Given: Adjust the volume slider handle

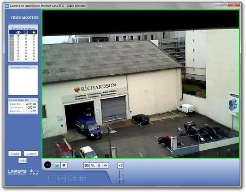Looking at the screenshot, I should tap(120, 179).
